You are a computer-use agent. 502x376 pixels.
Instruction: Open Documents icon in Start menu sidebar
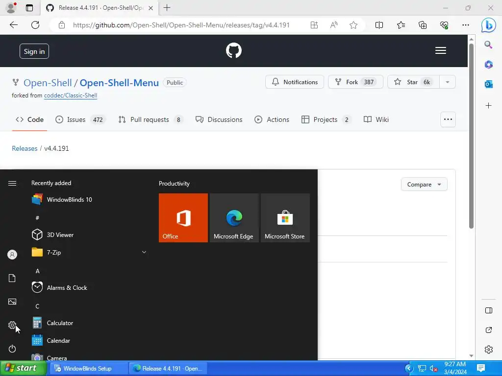[x=12, y=278]
